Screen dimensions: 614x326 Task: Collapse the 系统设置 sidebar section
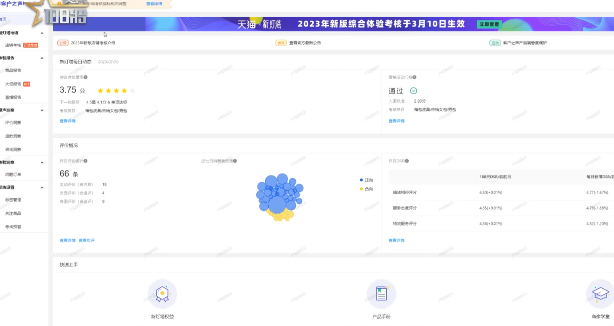42,187
